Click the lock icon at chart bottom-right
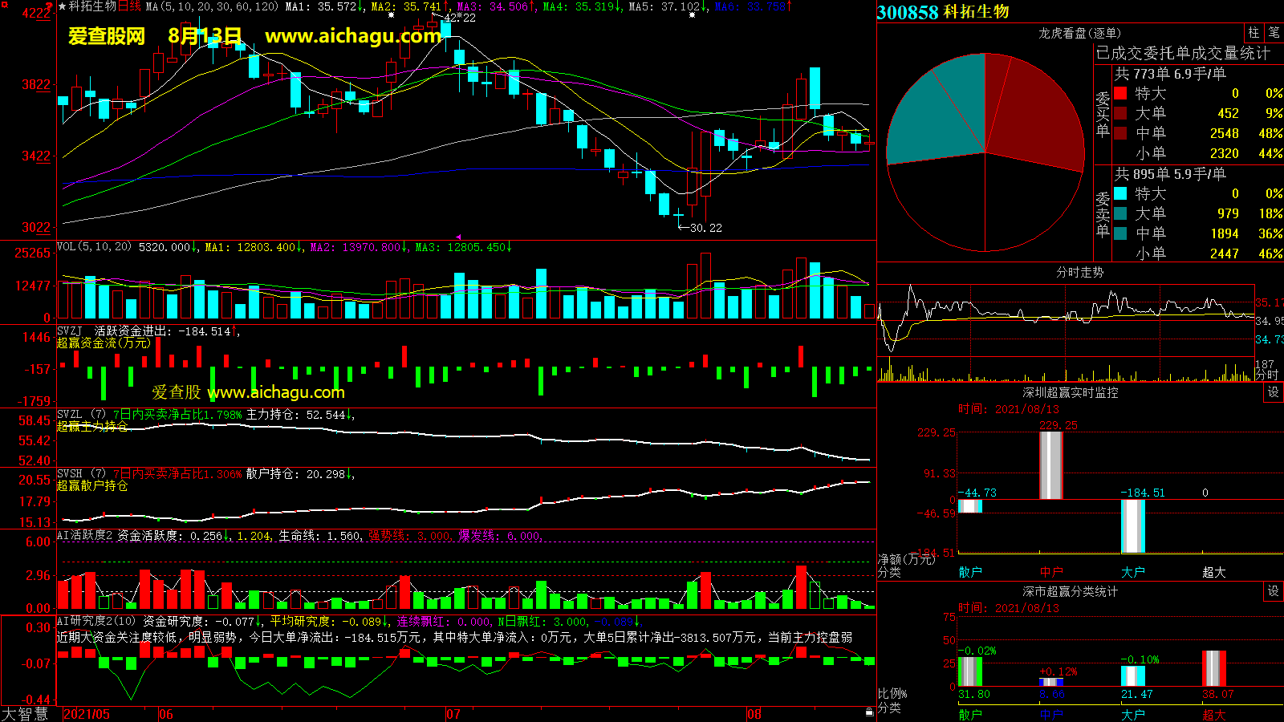 (x=869, y=712)
